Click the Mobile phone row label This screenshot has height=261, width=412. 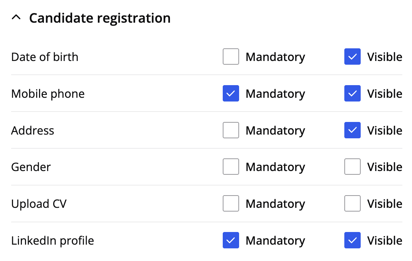pos(48,94)
